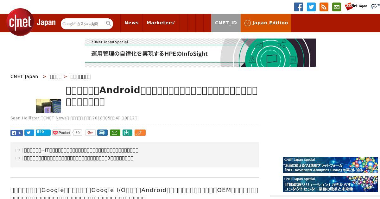This screenshot has height=199, width=380.
Task: Open the contact center solution special banner
Action: pyautogui.click(x=330, y=184)
